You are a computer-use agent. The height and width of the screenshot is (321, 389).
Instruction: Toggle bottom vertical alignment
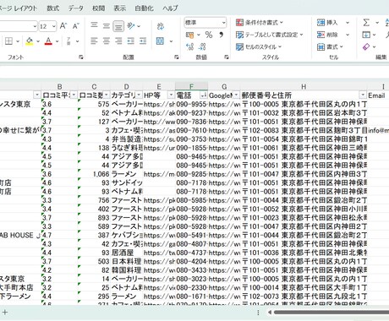pyautogui.click(x=118, y=26)
